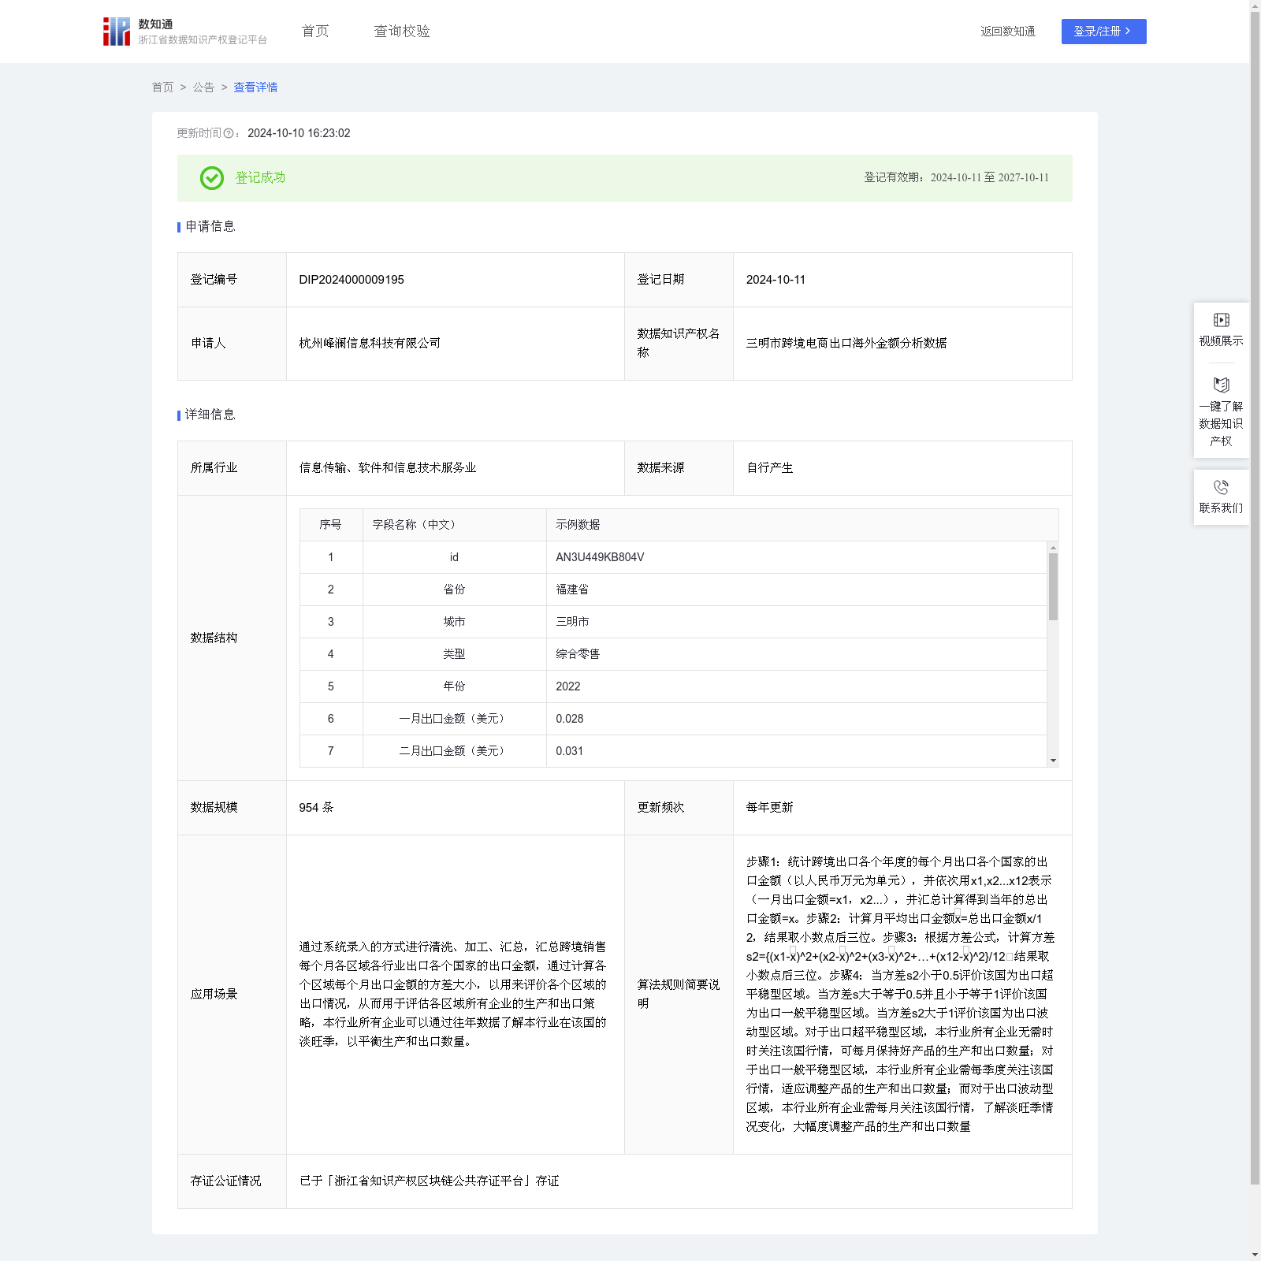Open the 查询校验 navigation menu item
Viewport: 1261px width, 1261px height.
pos(401,32)
